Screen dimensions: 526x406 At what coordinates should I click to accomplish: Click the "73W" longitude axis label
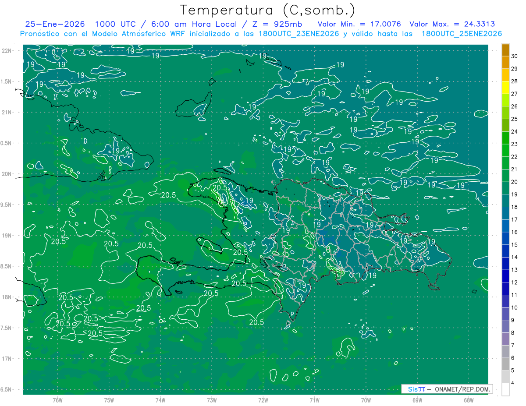tap(212, 400)
